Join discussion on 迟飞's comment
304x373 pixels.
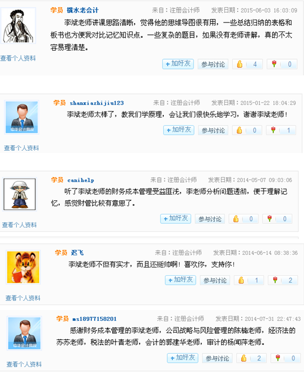click(215, 280)
